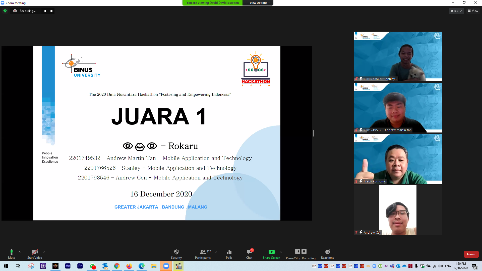This screenshot has width=482, height=271.
Task: Open File Explorer from the taskbar
Action: pos(154,266)
